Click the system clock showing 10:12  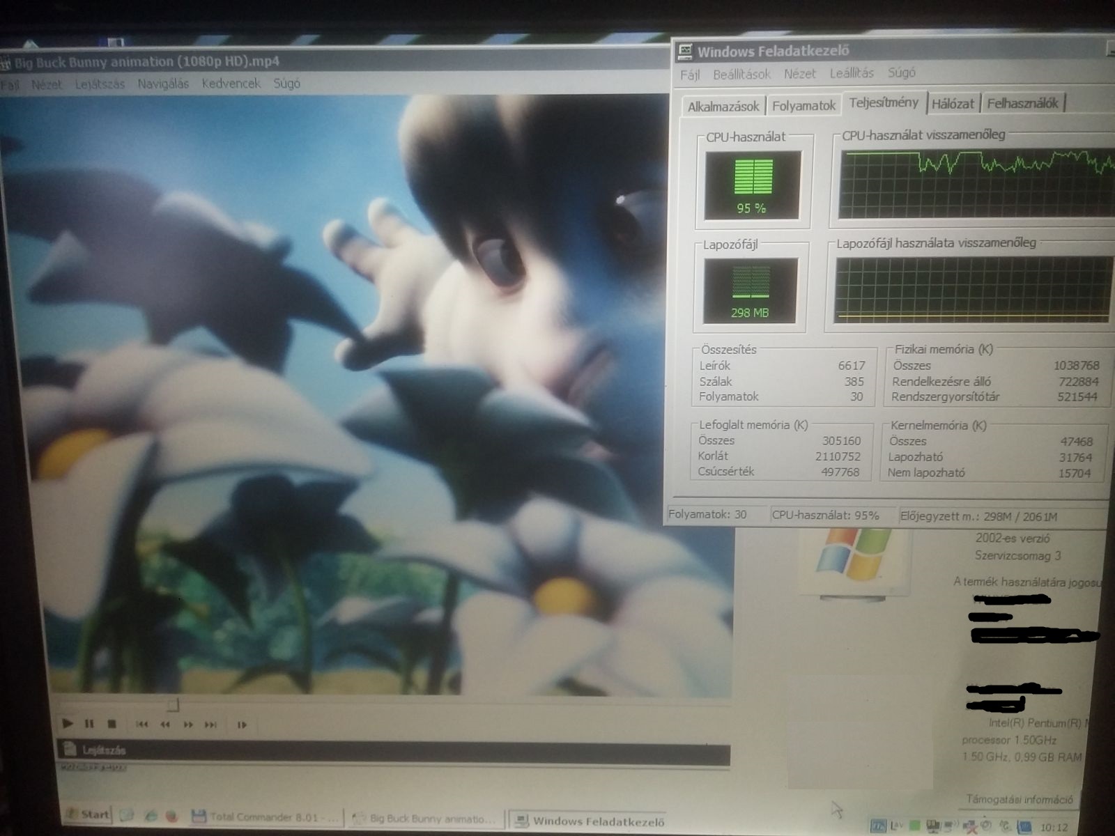(1054, 828)
